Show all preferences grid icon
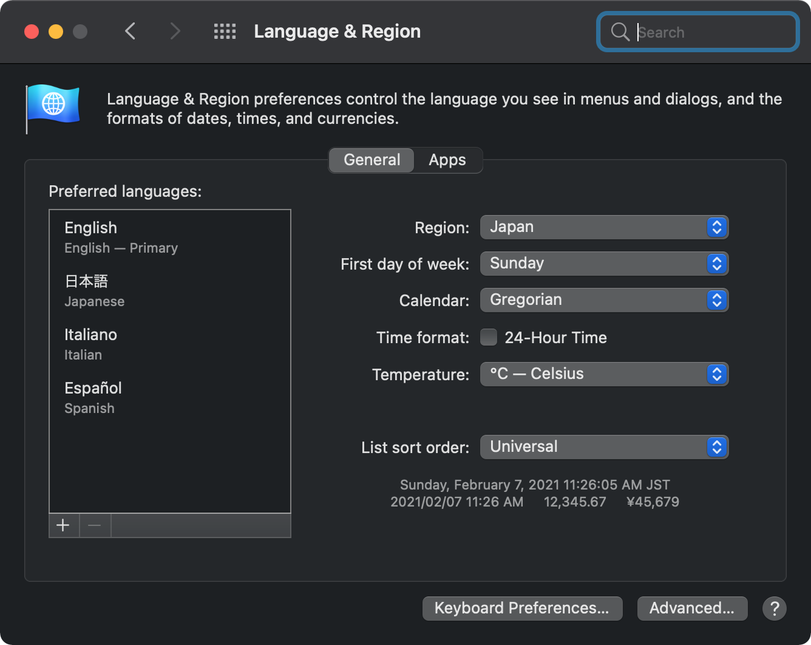This screenshot has height=645, width=811. (x=225, y=32)
